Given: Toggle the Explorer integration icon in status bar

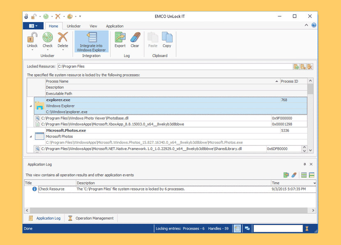Looking at the screenshot, I should point(237,229).
